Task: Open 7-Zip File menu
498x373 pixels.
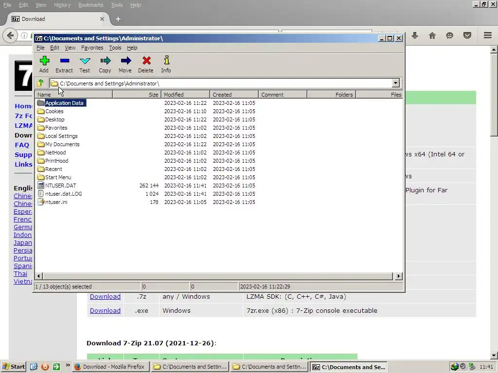Action: click(40, 48)
